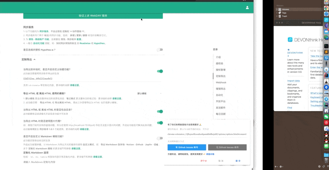Enable custom Markdown template switch
The height and width of the screenshot is (170, 329).
coord(160,138)
